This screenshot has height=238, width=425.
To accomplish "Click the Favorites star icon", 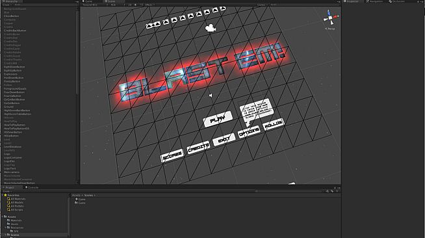I will [5, 195].
